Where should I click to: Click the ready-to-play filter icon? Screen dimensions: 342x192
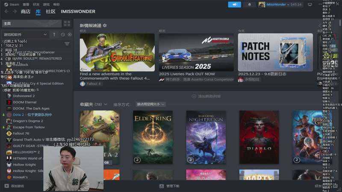click(x=70, y=35)
